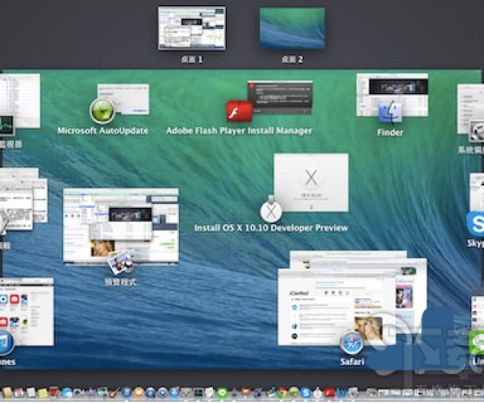
Task: Click the Install OS X round X icon
Action: coord(271,211)
